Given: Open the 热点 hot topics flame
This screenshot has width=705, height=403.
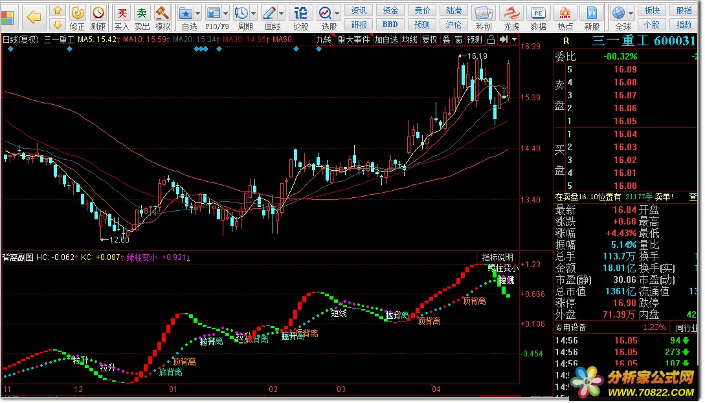Looking at the screenshot, I should (565, 18).
